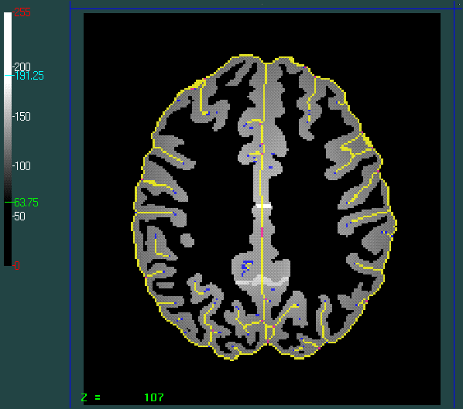Select the red 255 maximum scale label

22,12
